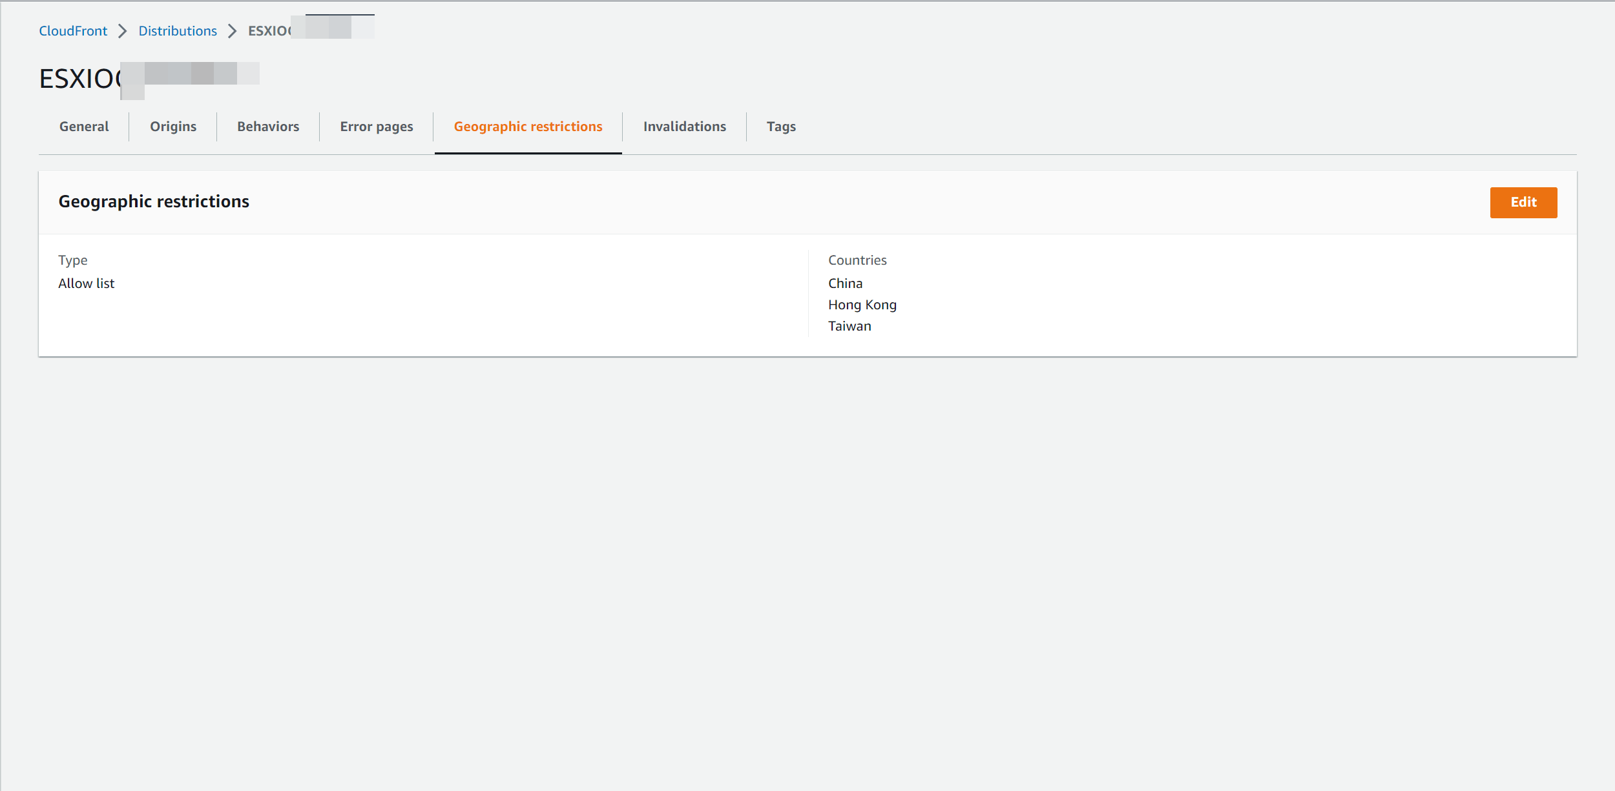Navigate to CloudFront via breadcrumb
Image resolution: width=1615 pixels, height=791 pixels.
[73, 30]
